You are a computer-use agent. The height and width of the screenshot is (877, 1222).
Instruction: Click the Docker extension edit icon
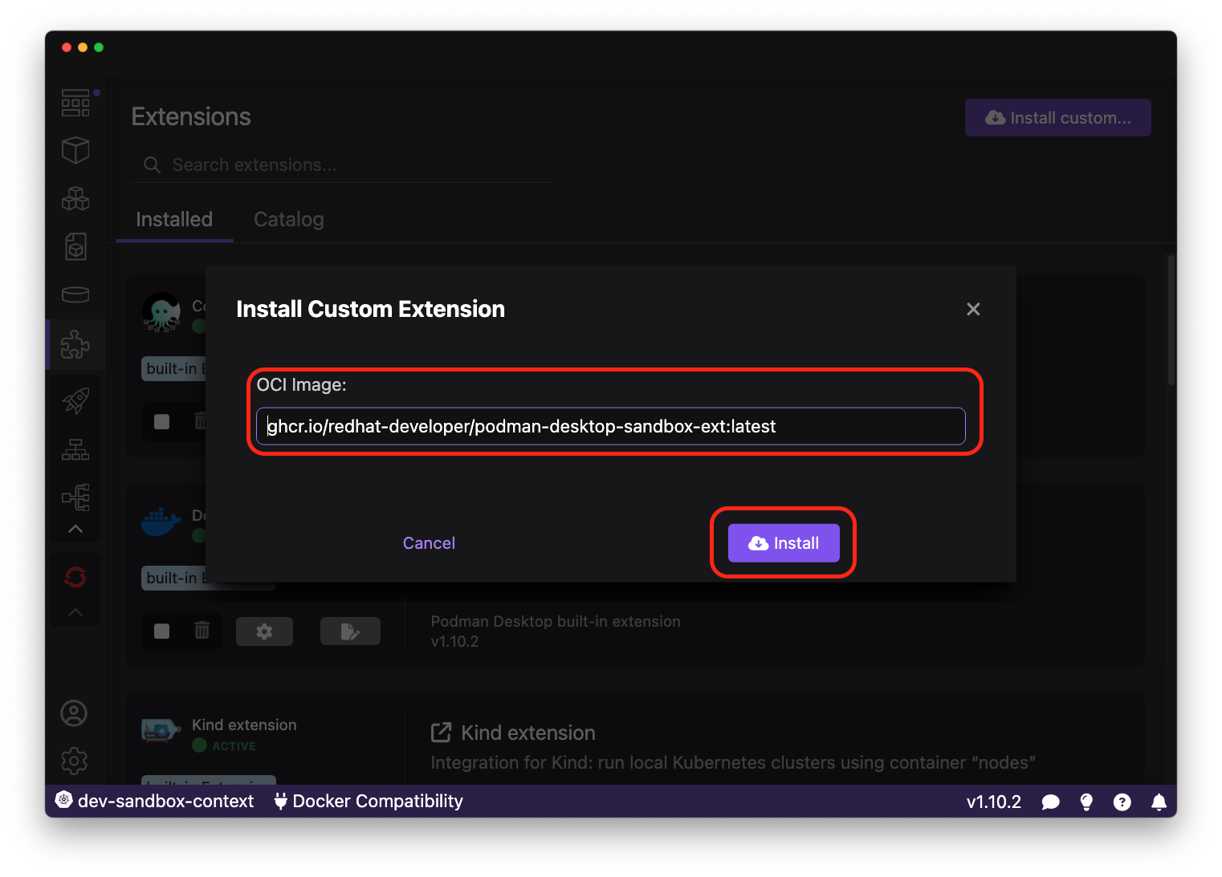point(350,631)
